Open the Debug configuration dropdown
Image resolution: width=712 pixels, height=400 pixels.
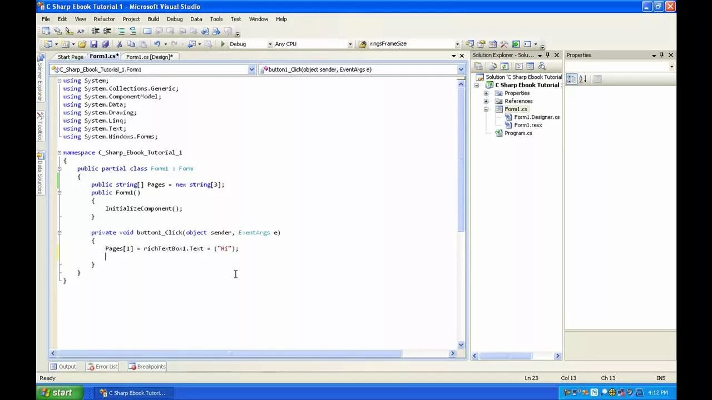click(x=270, y=44)
